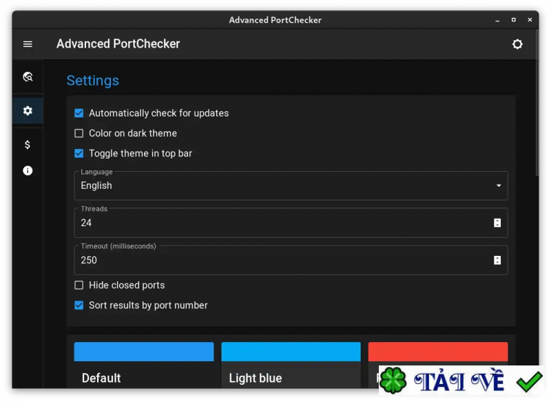Open the Language dropdown showing English
The image size is (551, 402).
[x=291, y=185]
